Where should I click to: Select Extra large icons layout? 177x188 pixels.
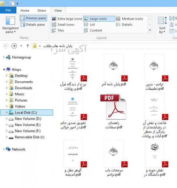(67, 19)
